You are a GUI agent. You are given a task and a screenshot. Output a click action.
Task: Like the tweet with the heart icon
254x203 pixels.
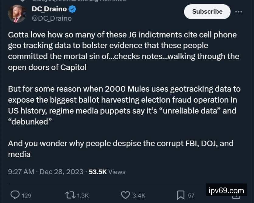(126, 195)
